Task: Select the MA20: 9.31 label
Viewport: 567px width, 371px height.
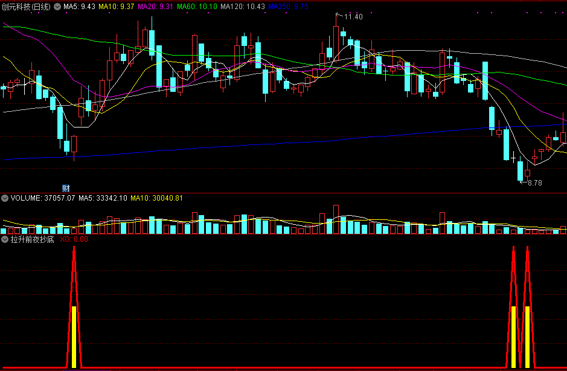Action: (156, 7)
